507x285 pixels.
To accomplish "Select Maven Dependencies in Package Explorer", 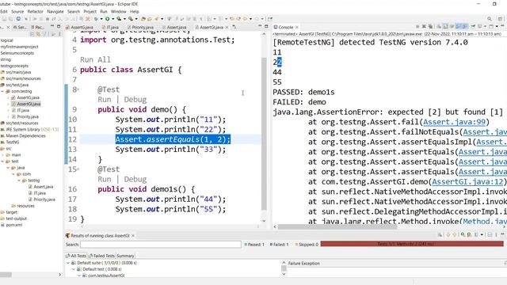I will pos(25,135).
